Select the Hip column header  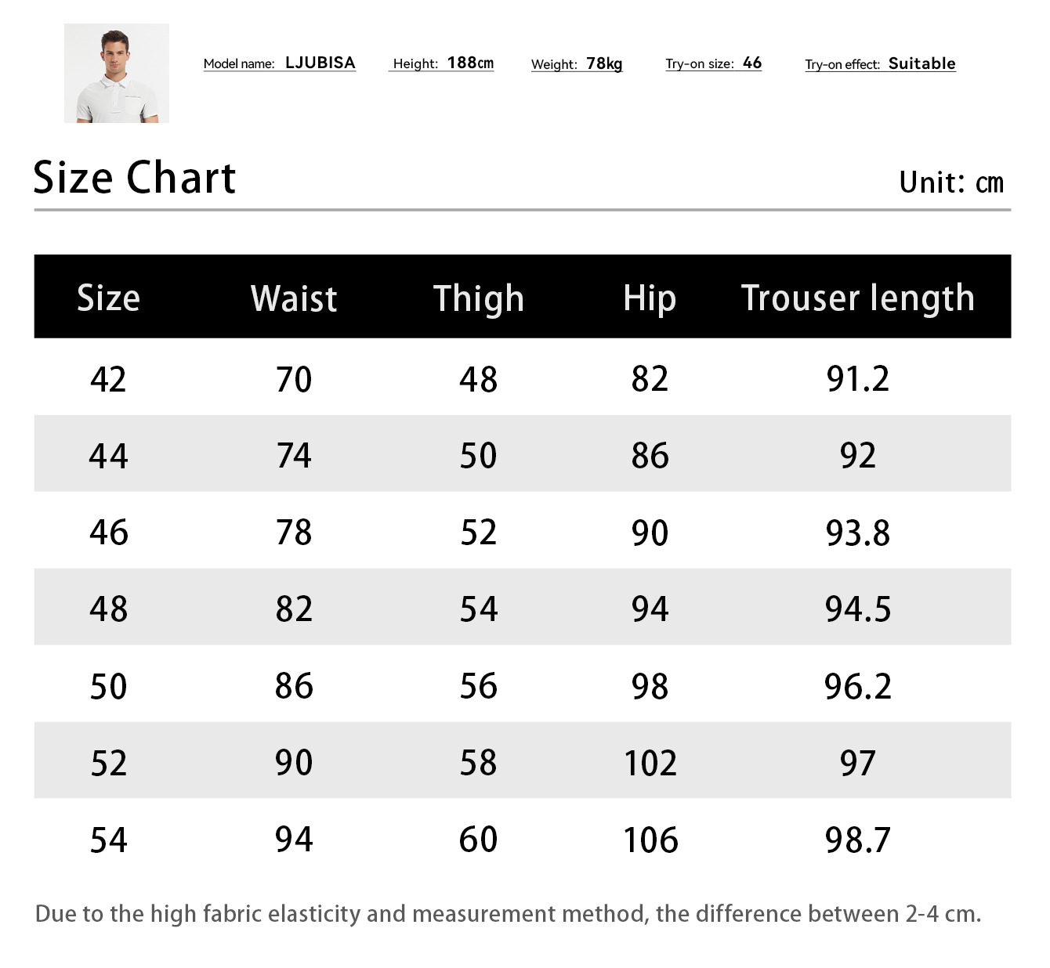click(x=650, y=298)
